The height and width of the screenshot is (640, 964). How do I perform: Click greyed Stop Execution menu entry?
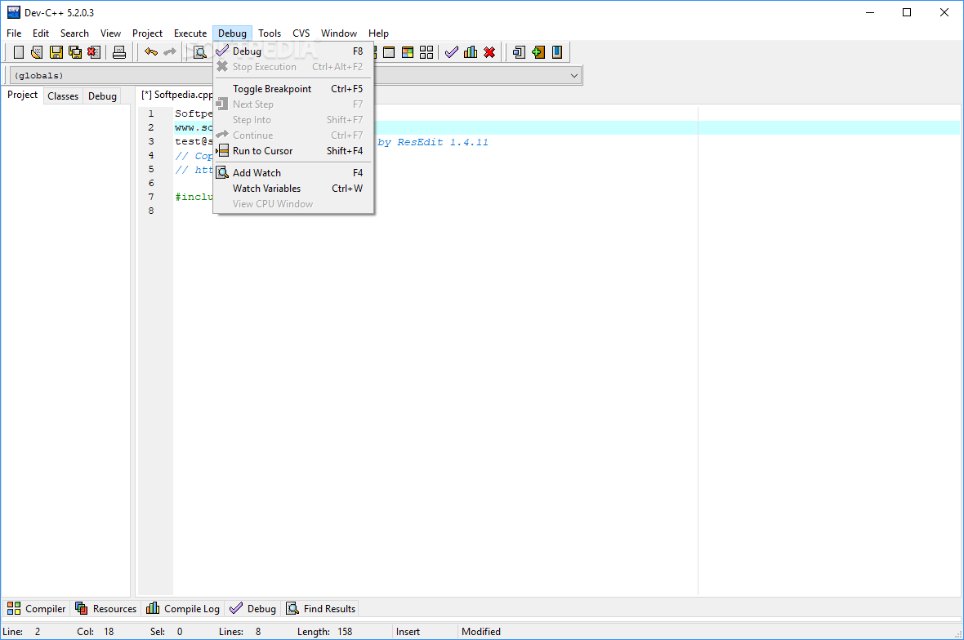pos(293,67)
